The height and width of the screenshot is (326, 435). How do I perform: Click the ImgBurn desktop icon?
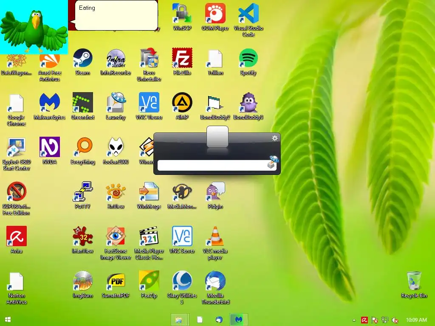83,284
